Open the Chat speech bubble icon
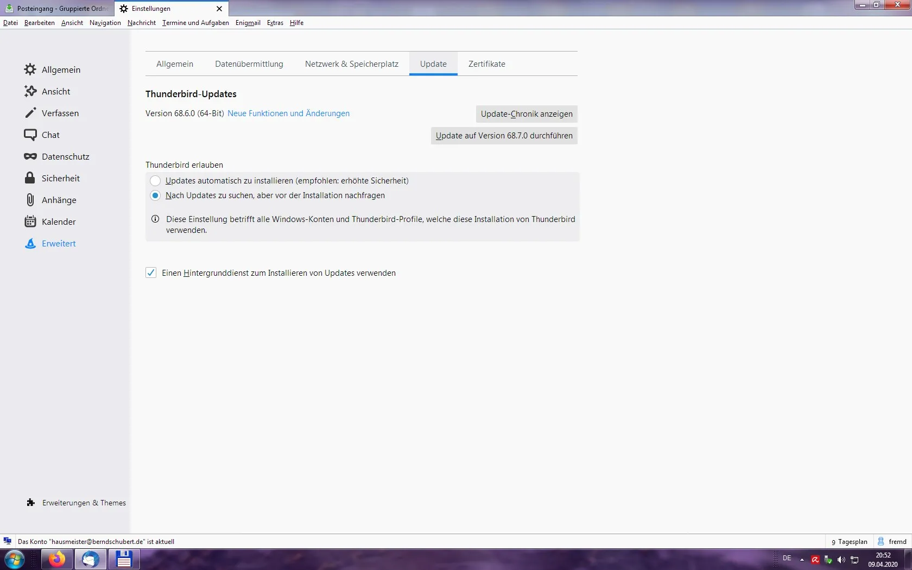This screenshot has width=912, height=570. coord(30,135)
